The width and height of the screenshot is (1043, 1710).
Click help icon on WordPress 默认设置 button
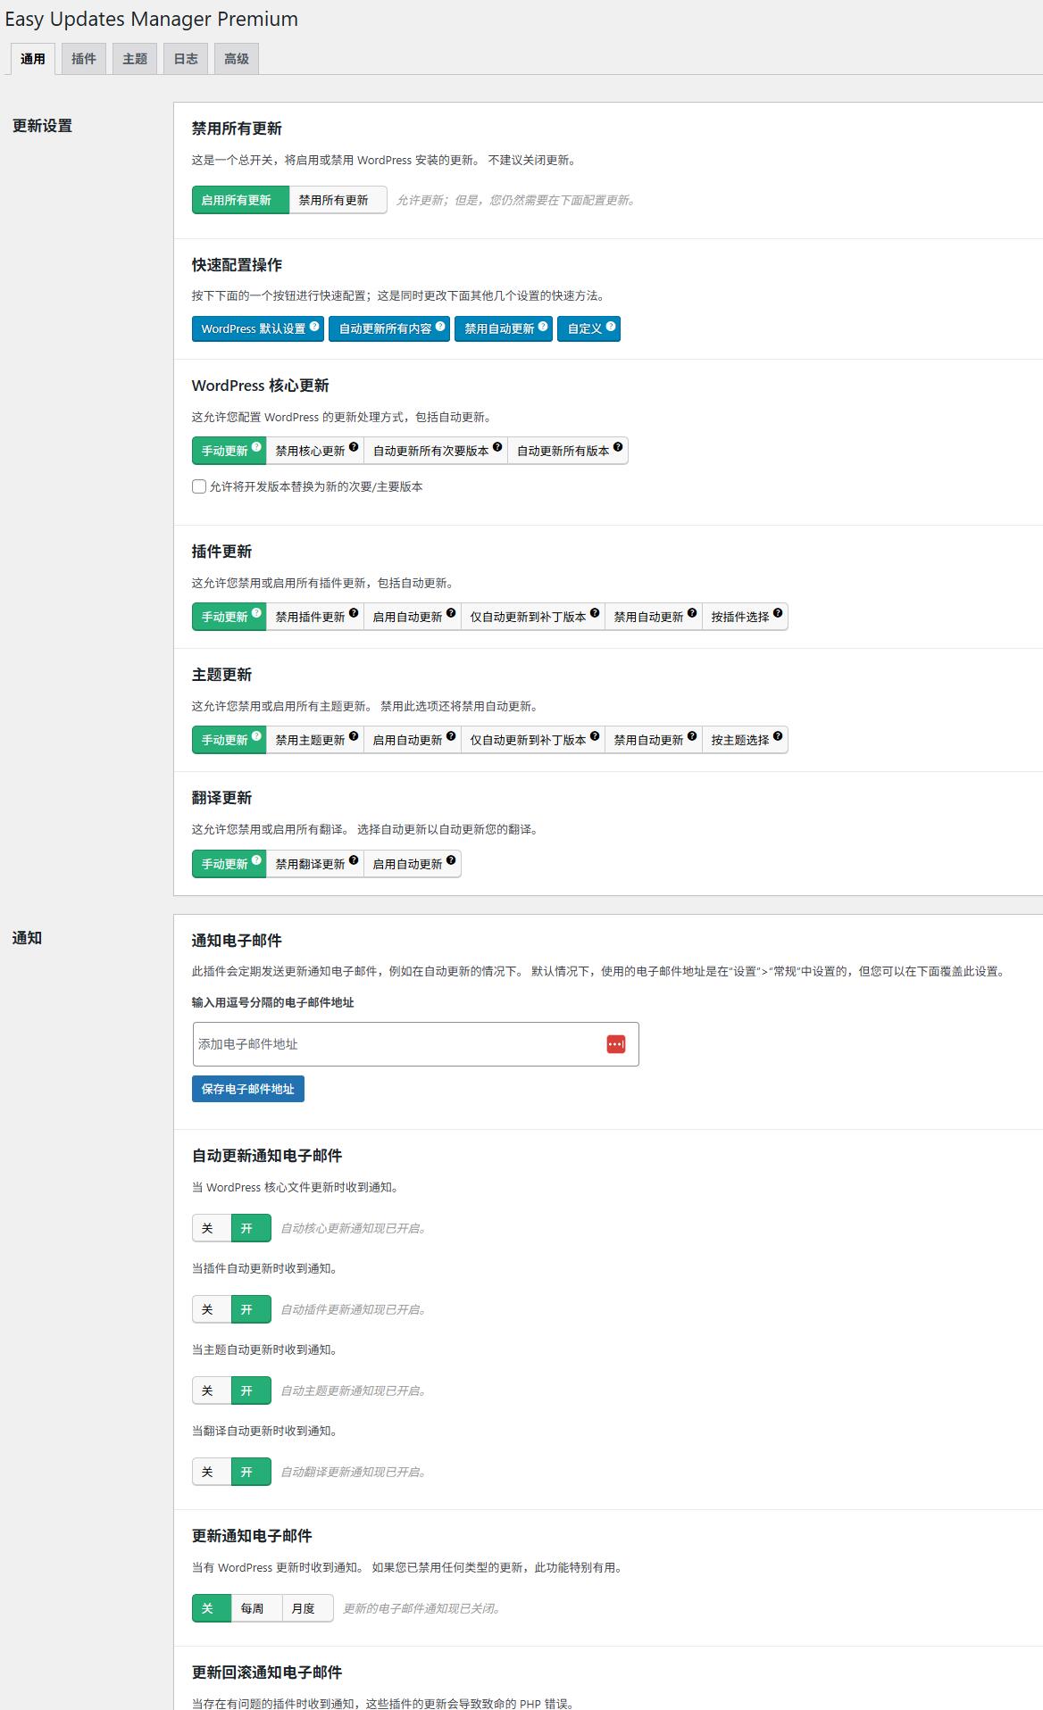[314, 327]
